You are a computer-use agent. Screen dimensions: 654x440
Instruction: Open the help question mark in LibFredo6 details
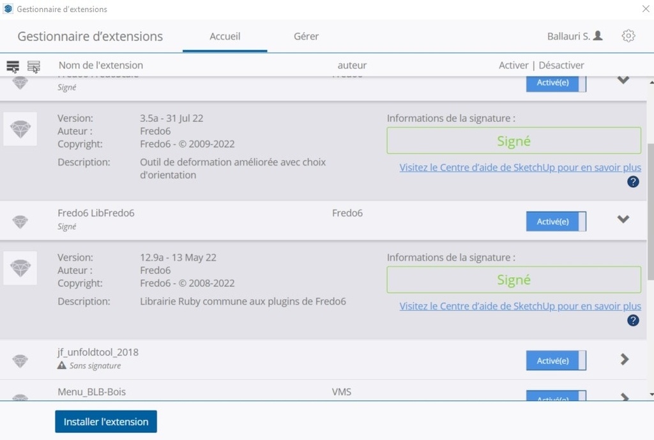(633, 321)
